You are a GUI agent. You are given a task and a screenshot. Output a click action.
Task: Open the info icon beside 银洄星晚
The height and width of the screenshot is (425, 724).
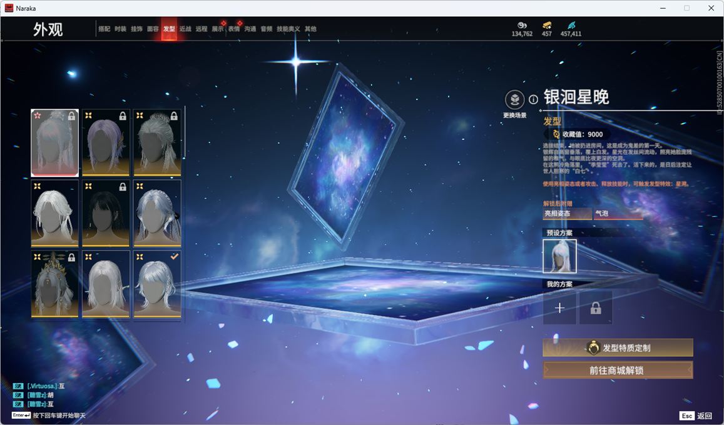click(533, 99)
